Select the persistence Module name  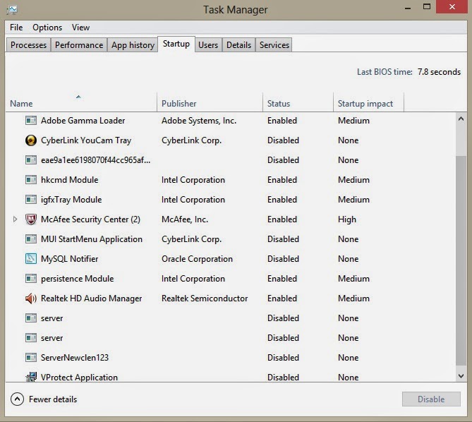(x=78, y=279)
